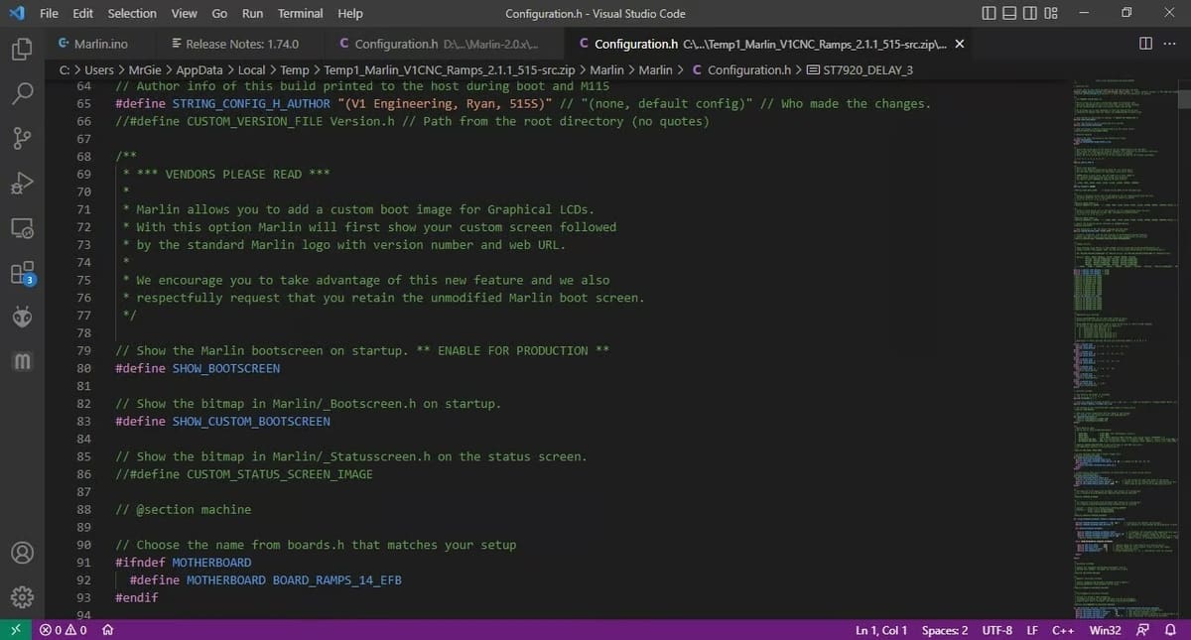Viewport: 1191px width, 640px height.
Task: Open the Explorer view in activity bar
Action: pyautogui.click(x=22, y=48)
